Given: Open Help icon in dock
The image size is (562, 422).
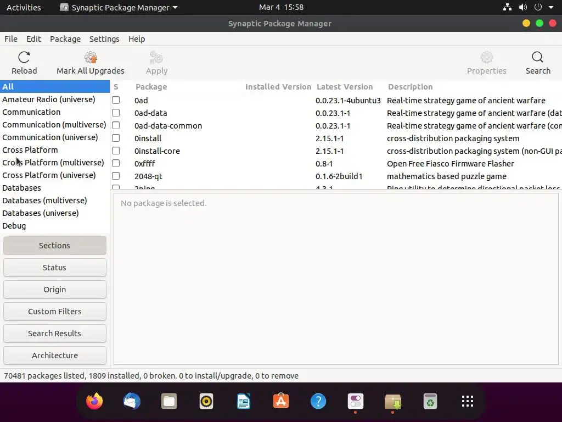Looking at the screenshot, I should [x=318, y=401].
